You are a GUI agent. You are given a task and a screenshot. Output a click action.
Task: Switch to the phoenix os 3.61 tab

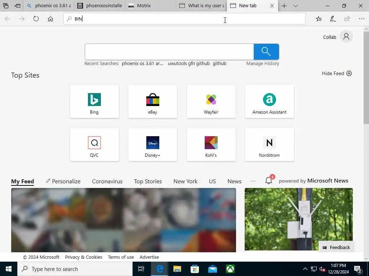49,6
